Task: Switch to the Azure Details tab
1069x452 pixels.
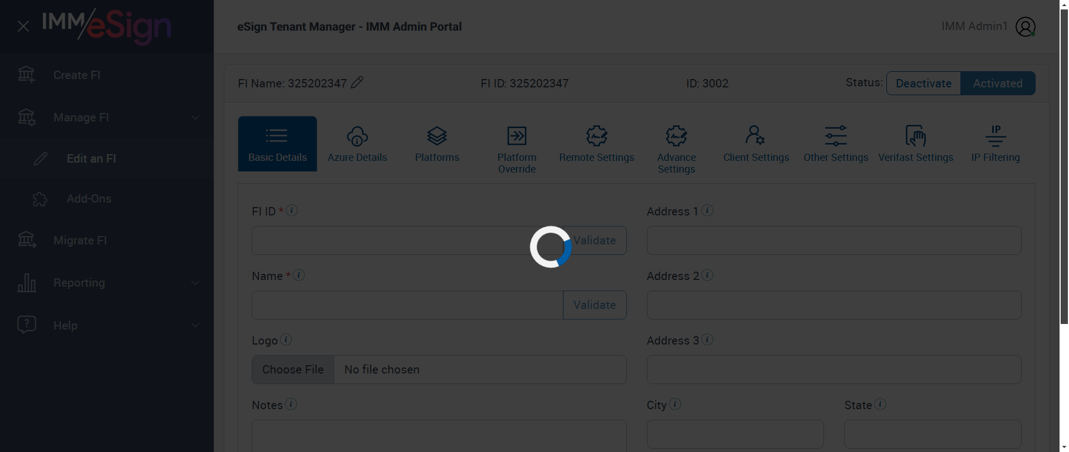Action: point(357,144)
